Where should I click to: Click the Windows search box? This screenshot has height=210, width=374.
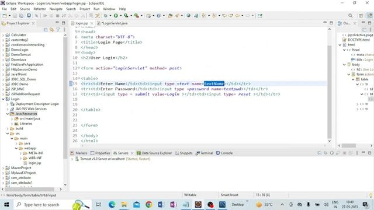(x=53, y=205)
